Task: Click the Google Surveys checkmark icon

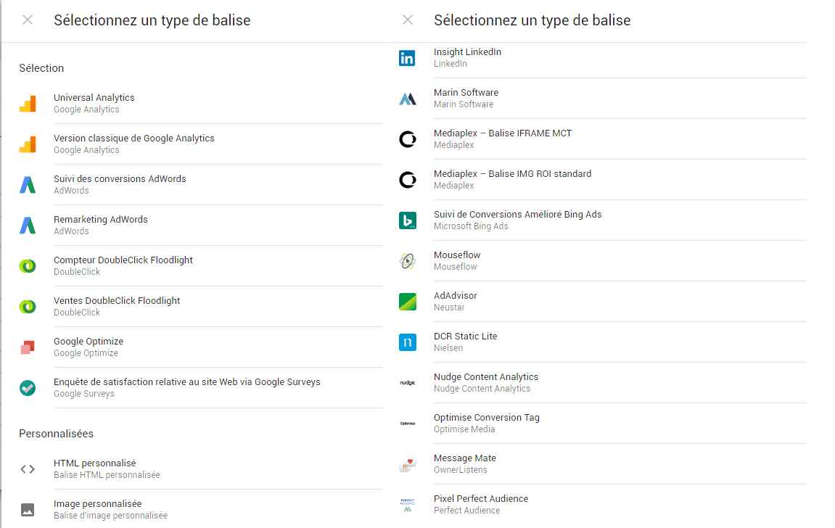Action: (28, 388)
